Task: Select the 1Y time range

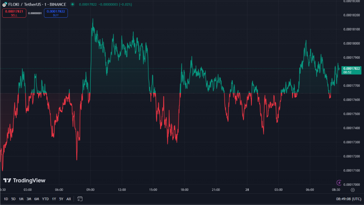Action: (x=54, y=199)
